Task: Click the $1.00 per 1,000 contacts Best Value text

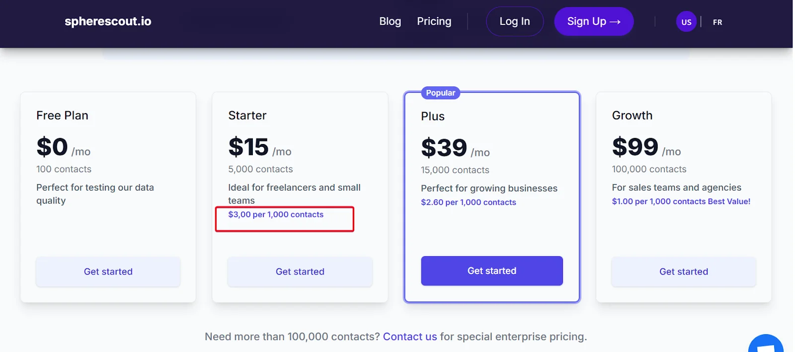Action: pos(681,201)
